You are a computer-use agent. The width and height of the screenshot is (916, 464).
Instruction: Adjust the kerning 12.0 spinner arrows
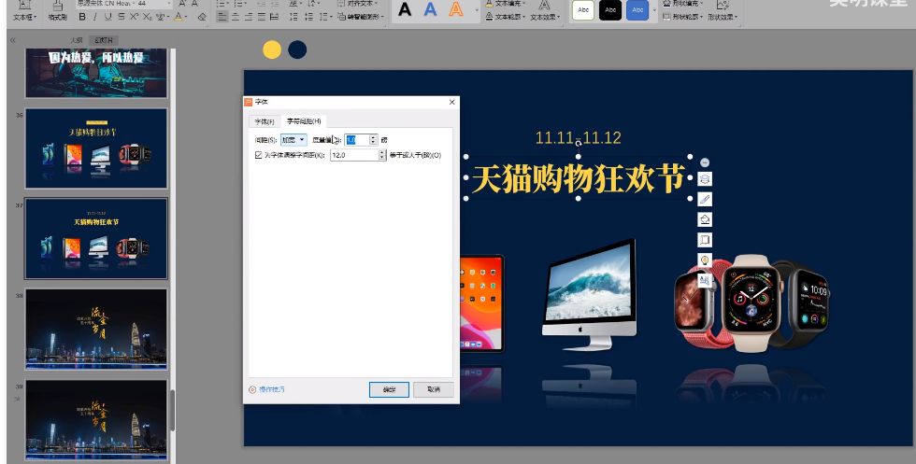tap(382, 155)
